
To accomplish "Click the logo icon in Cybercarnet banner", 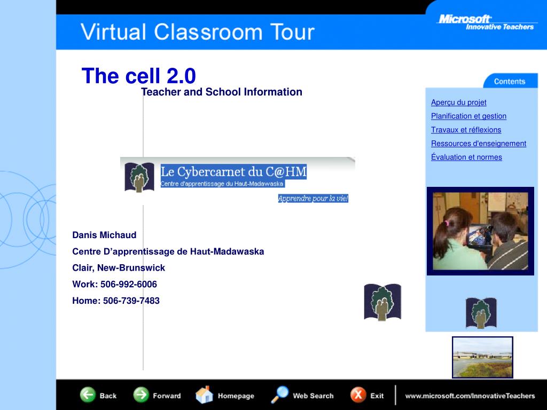I will (x=139, y=177).
